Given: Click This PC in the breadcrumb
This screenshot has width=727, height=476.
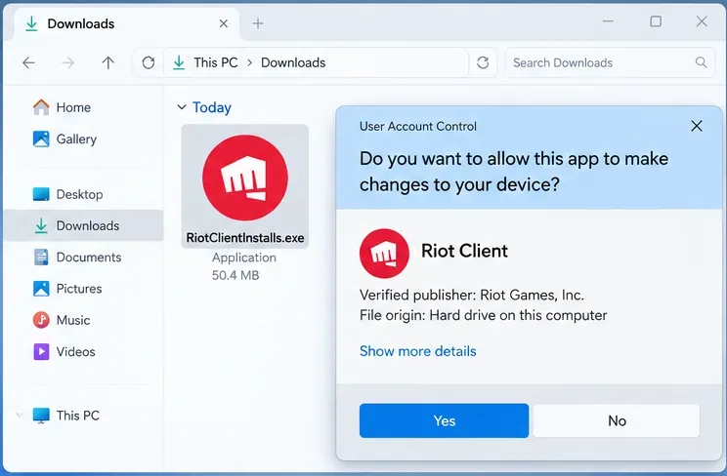Looking at the screenshot, I should 216,62.
